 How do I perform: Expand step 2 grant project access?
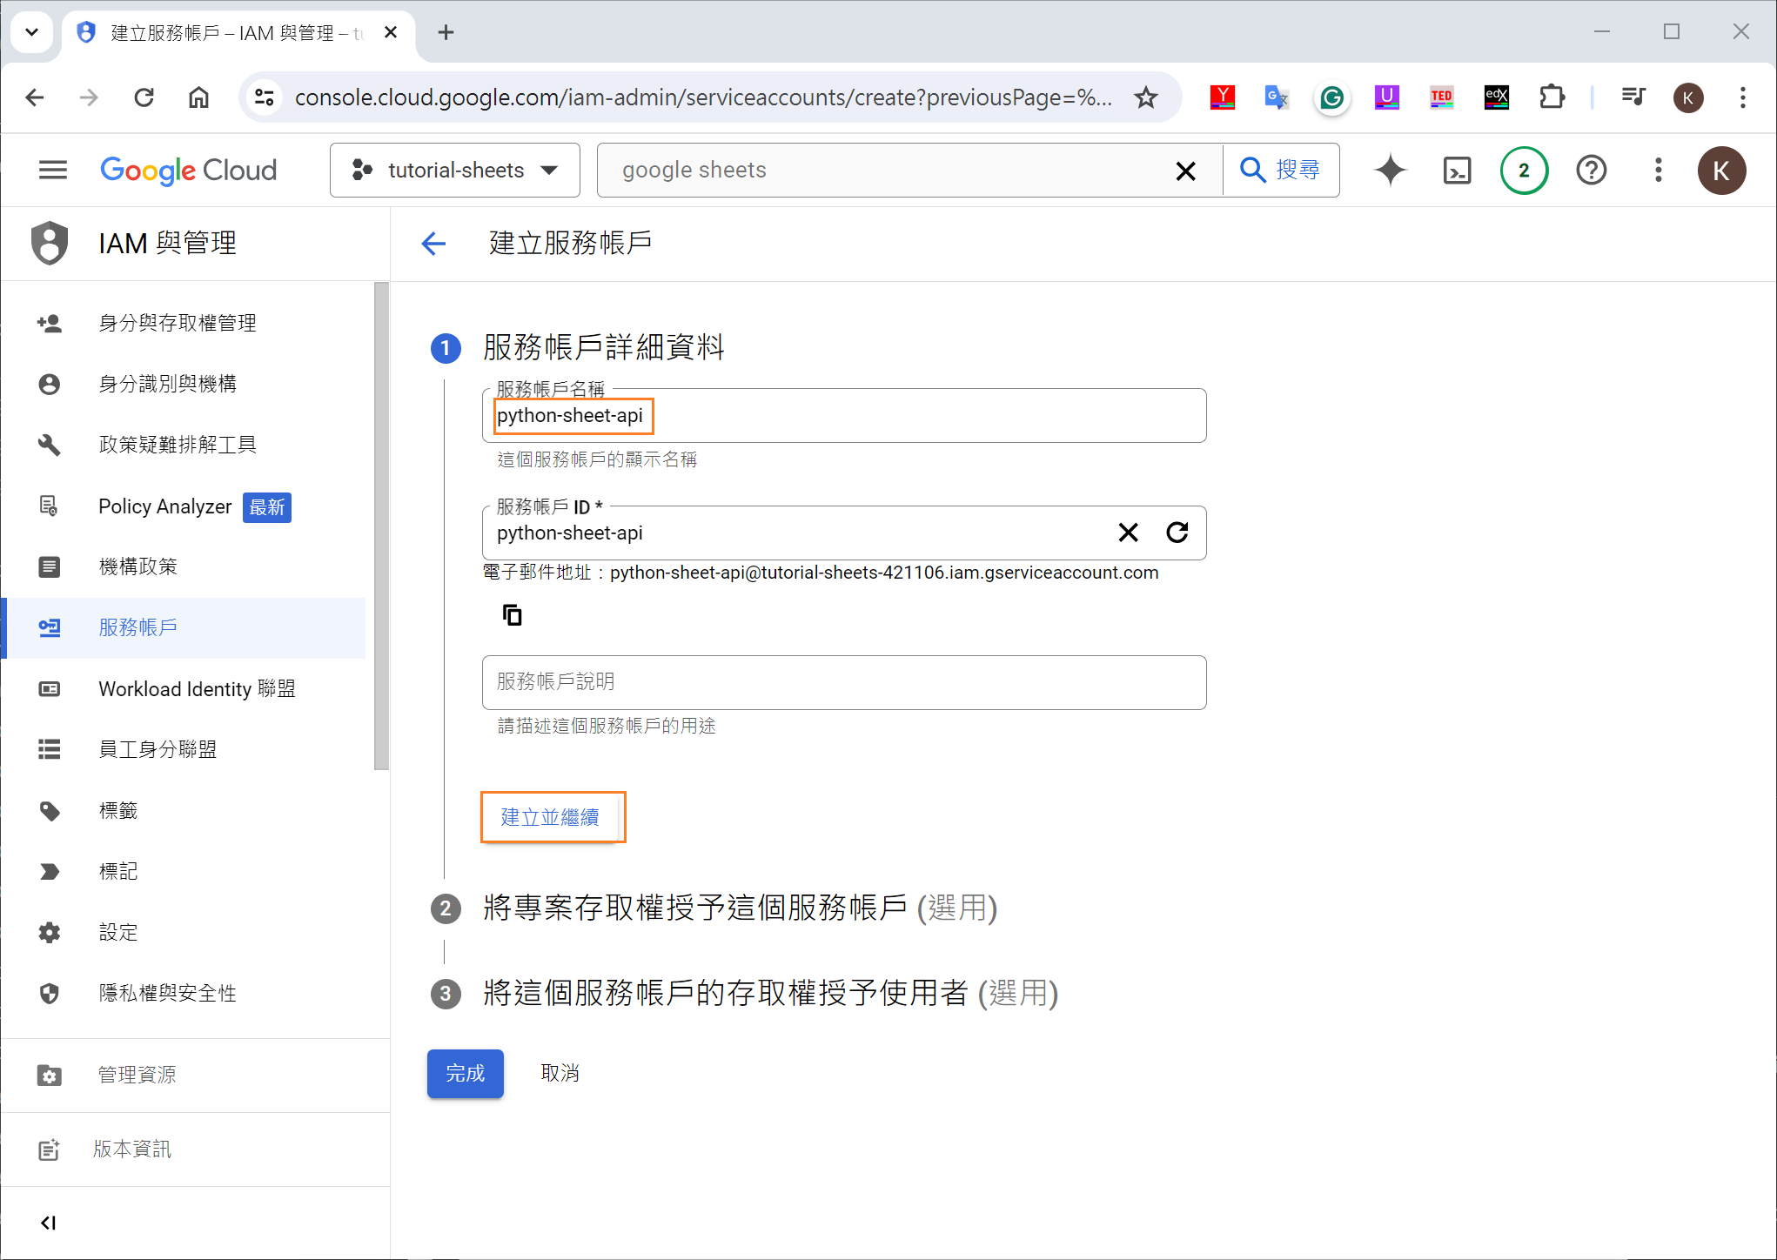tap(739, 908)
